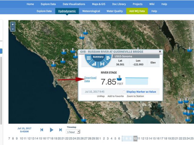Image resolution: width=194 pixels, height=145 pixels.
Task: Open the Data Visualizations menu
Action: click(74, 4)
